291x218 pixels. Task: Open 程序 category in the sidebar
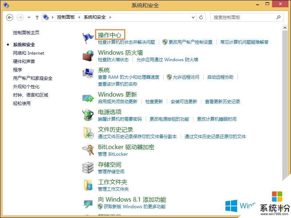17,70
